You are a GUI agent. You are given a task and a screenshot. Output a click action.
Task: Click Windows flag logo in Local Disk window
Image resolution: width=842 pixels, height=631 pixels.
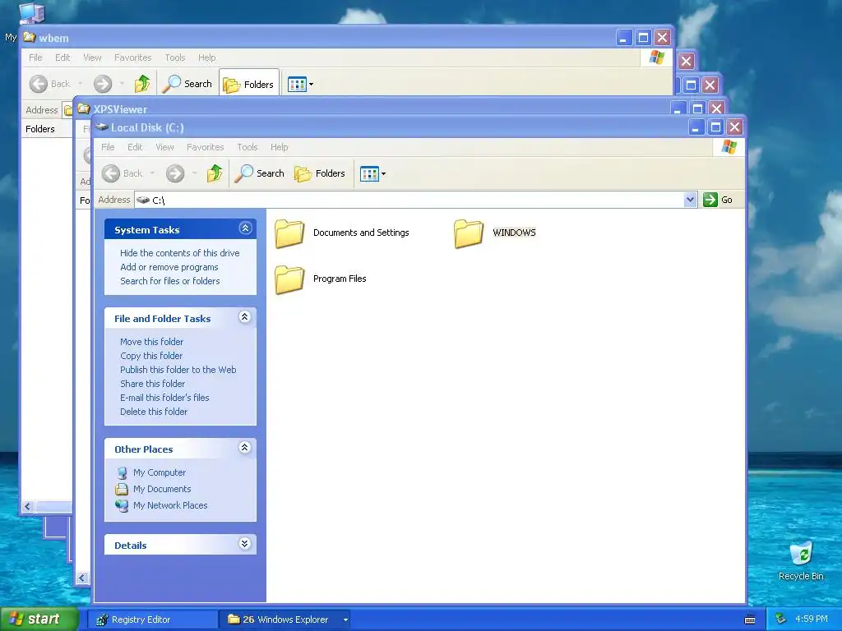729,146
